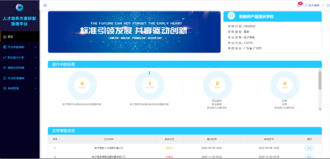Click the power logout icon

pyautogui.click(x=328, y=5)
